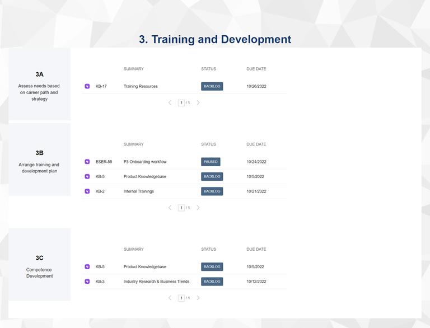Image resolution: width=430 pixels, height=328 pixels.
Task: Click the BACKLOG status badge for Training Resources
Action: pos(212,87)
